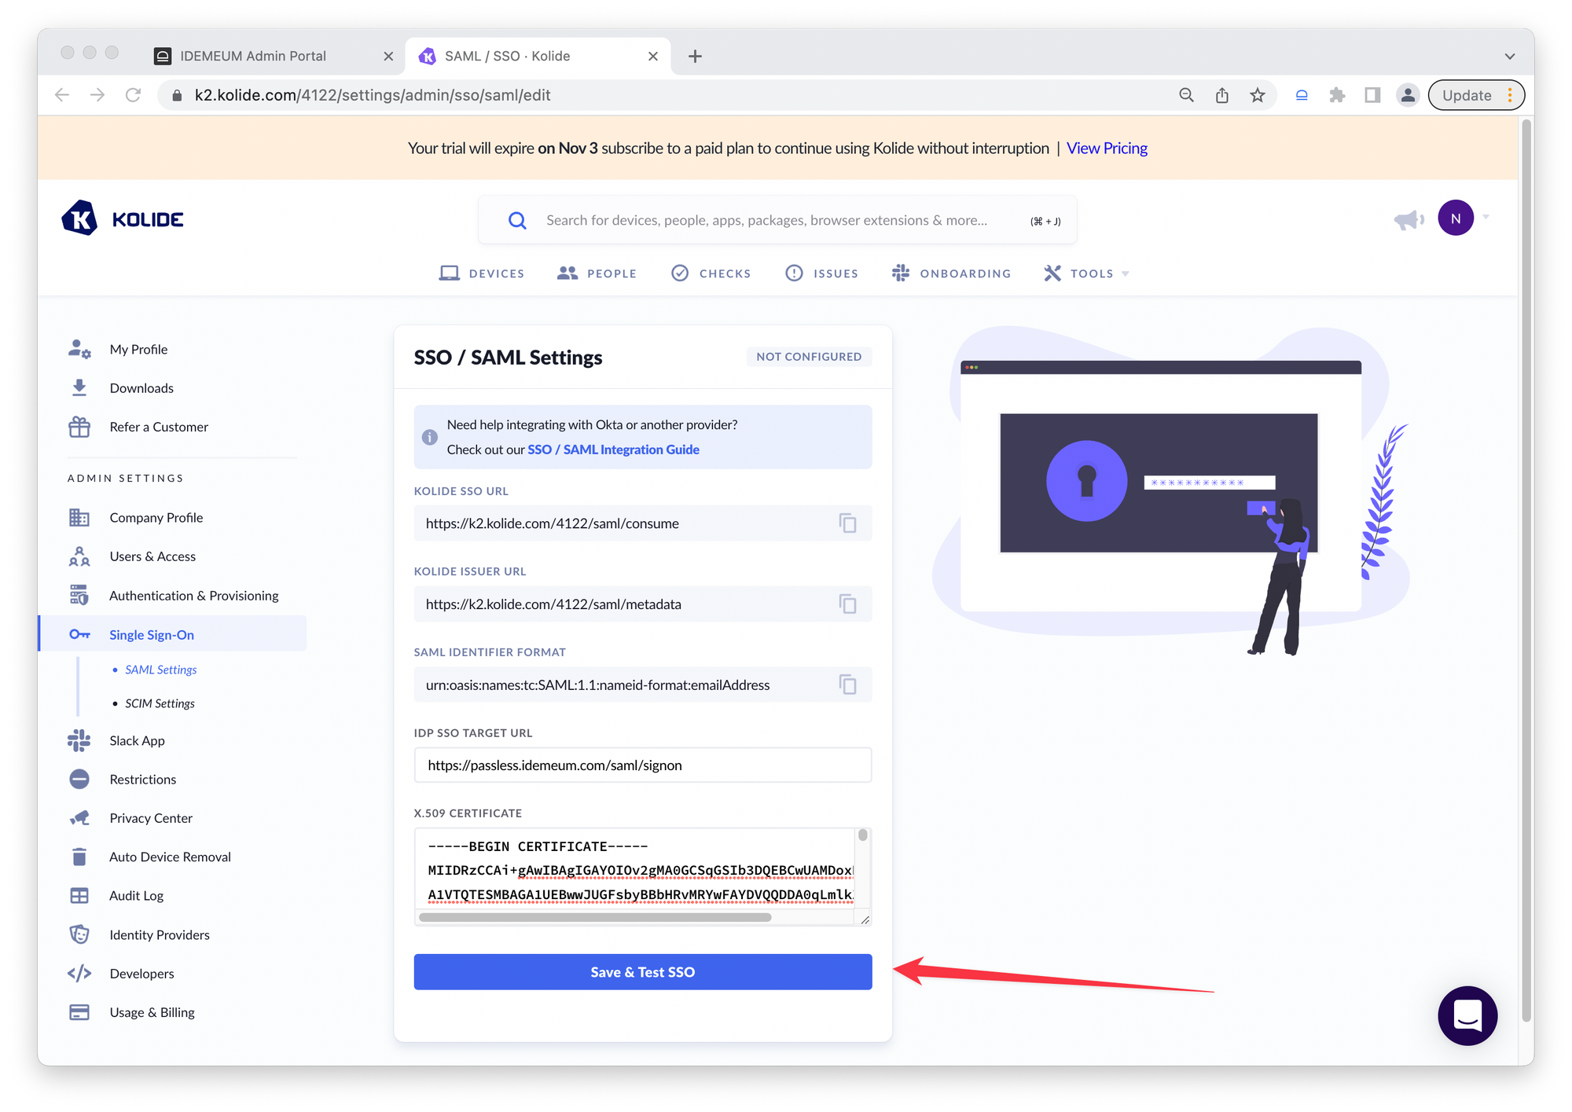Click the browser share icon
Viewport: 1572px width, 1112px height.
(x=1222, y=95)
